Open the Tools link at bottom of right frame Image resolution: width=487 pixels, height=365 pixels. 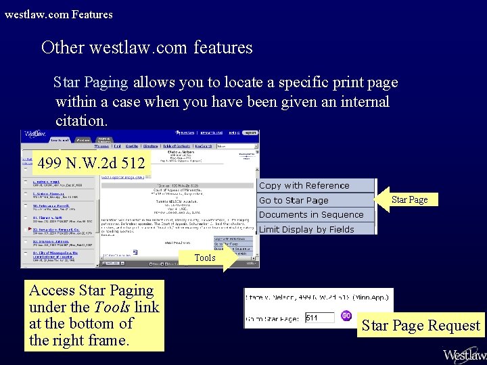251,263
